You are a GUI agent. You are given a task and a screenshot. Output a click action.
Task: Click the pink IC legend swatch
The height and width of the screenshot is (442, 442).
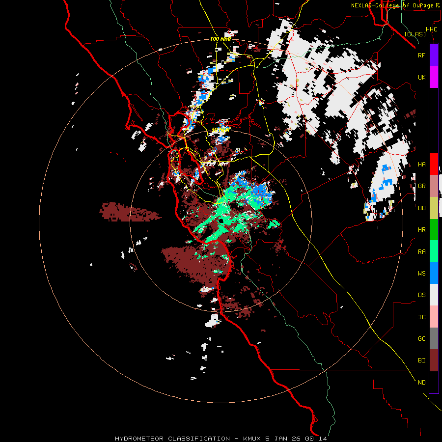(434, 317)
